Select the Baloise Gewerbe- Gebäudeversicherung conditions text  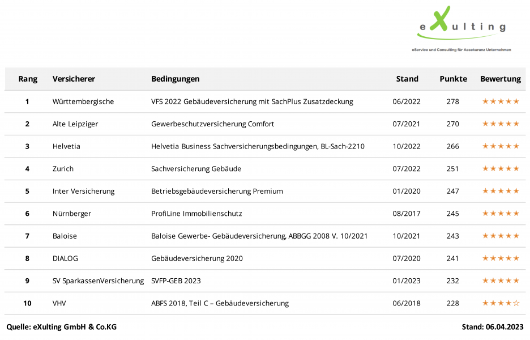pyautogui.click(x=259, y=236)
